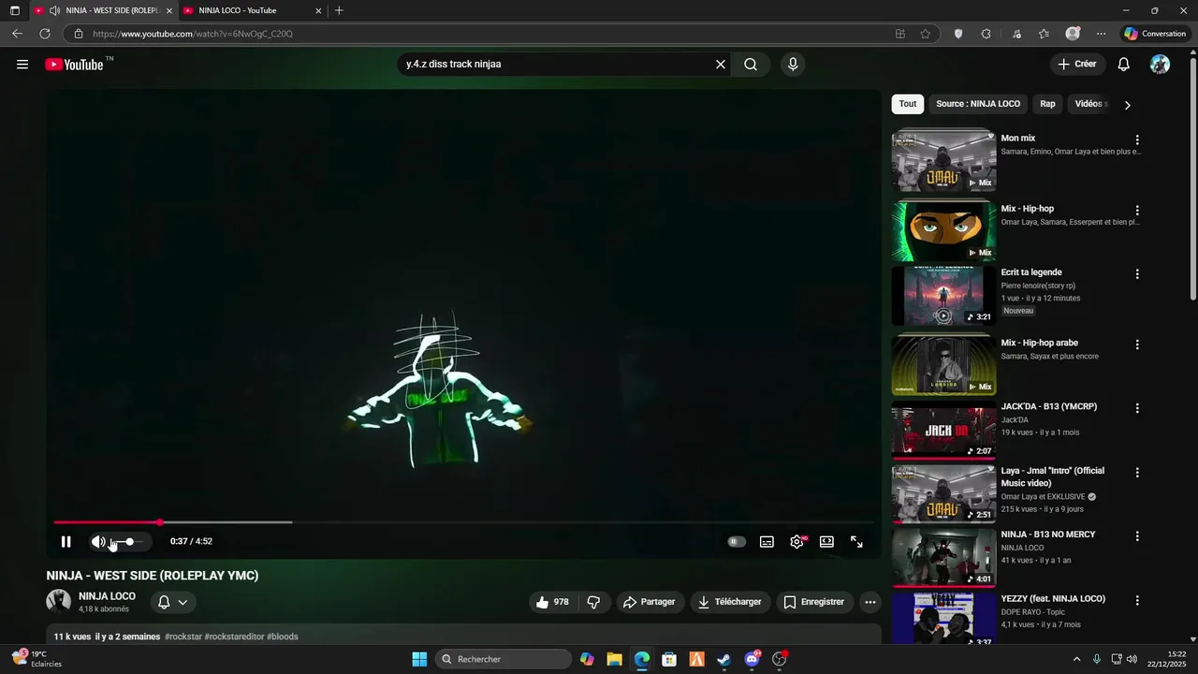Screen dimensions: 1198x674
Task: Open Mon mix thumbnail
Action: (x=943, y=160)
